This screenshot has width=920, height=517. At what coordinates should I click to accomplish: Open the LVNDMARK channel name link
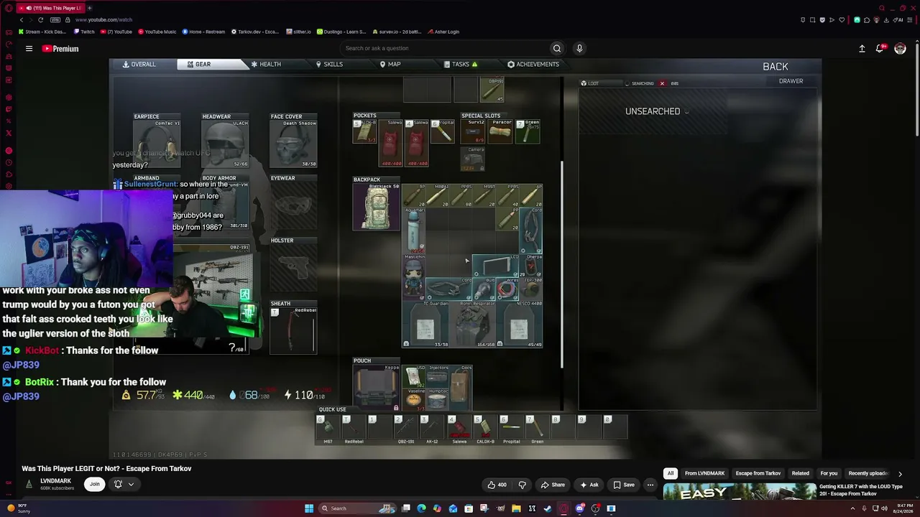click(x=55, y=481)
